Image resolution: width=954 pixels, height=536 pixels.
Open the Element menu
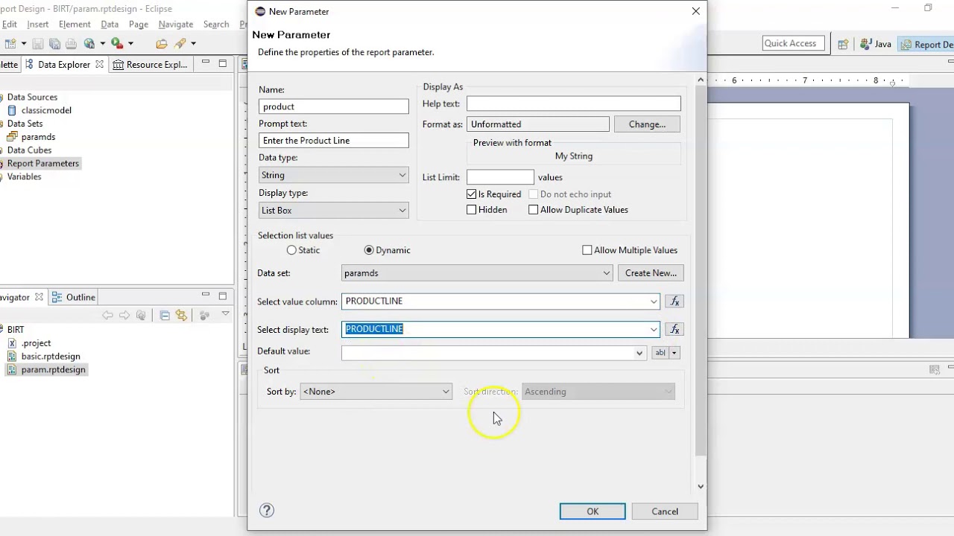click(x=75, y=25)
